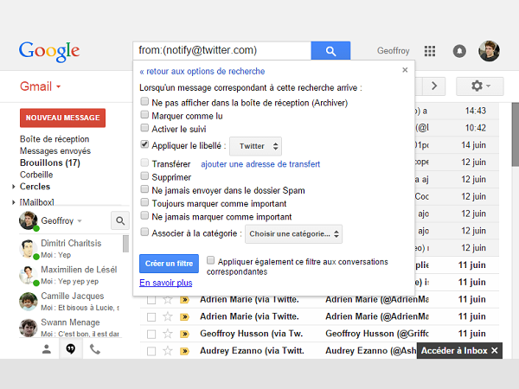This screenshot has width=519, height=389.
Task: Open the account profile photo
Action: tap(489, 51)
